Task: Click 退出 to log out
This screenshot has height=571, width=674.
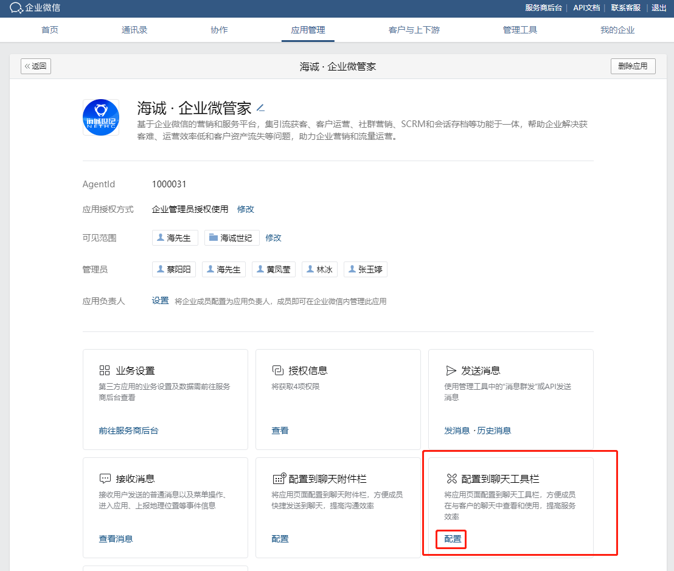Action: coord(659,8)
